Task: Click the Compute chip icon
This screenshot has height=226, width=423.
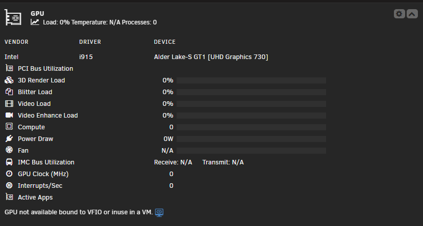Action: tap(9, 126)
